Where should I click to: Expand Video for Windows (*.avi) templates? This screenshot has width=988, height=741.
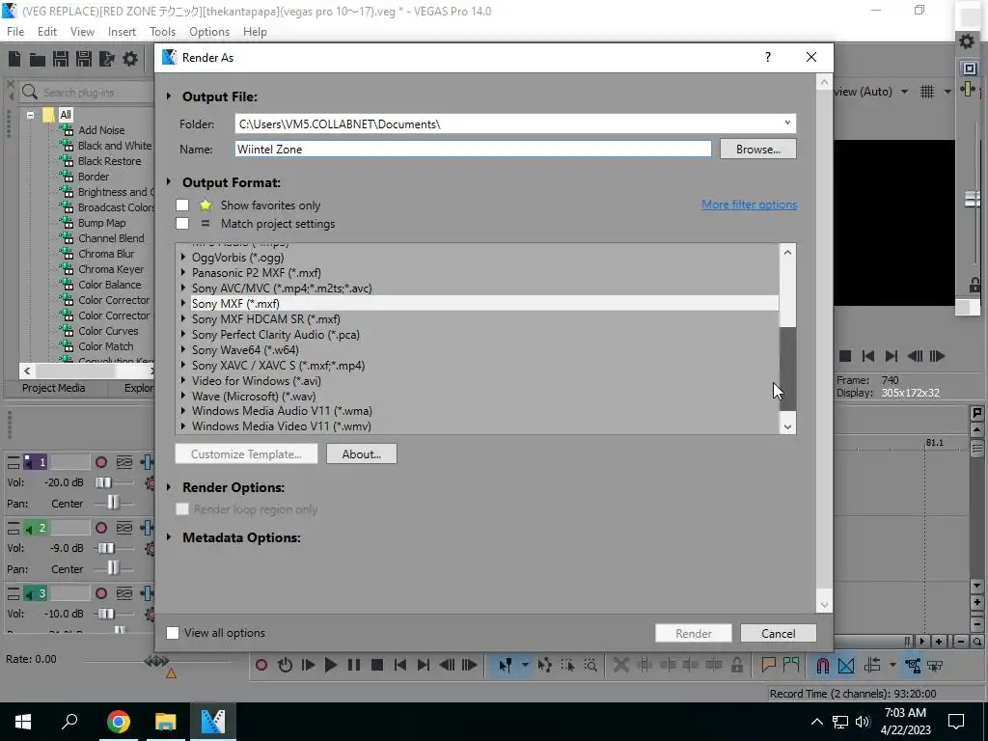click(x=182, y=380)
